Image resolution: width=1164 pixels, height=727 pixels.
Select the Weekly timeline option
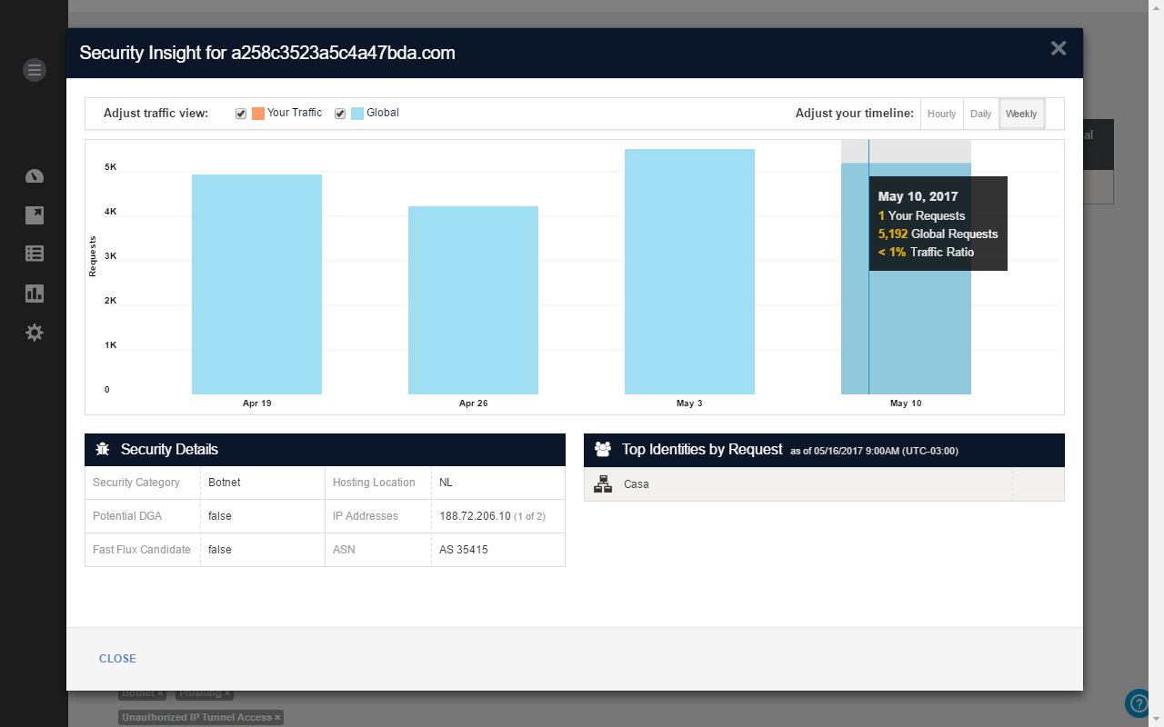[x=1021, y=114]
